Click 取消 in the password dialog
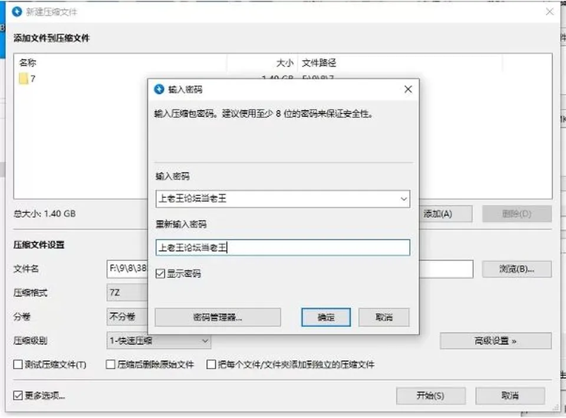Image resolution: width=566 pixels, height=418 pixels. coord(384,317)
